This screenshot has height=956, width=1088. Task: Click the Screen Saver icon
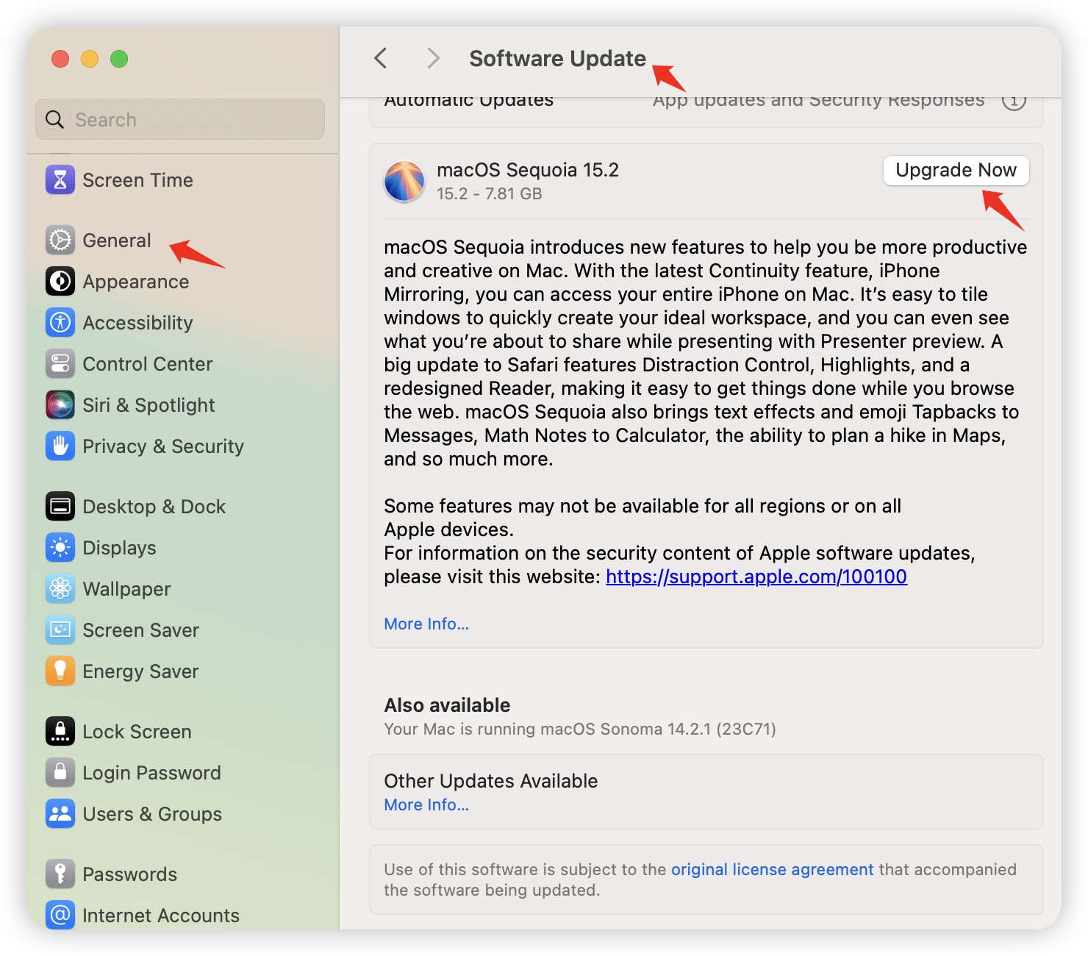60,630
